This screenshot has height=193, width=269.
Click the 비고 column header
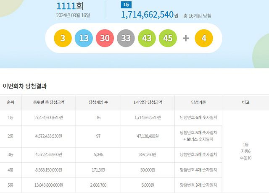pyautogui.click(x=245, y=102)
